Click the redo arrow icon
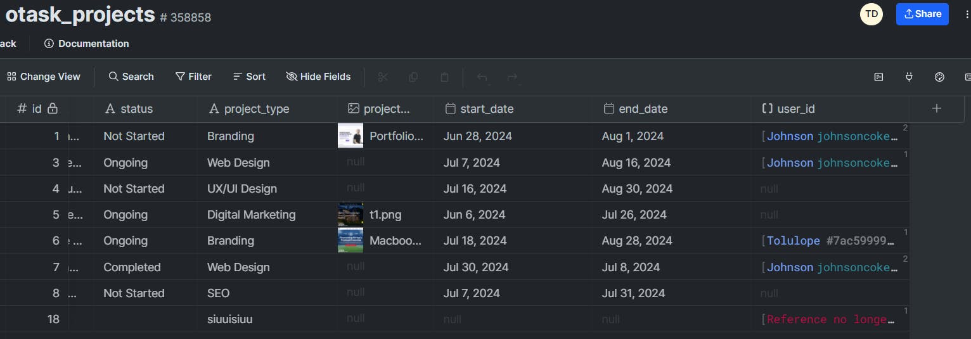 point(512,77)
